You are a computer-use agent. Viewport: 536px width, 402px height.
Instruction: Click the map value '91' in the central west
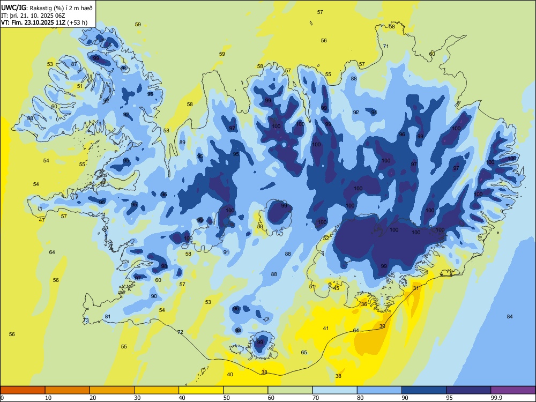pos(226,252)
